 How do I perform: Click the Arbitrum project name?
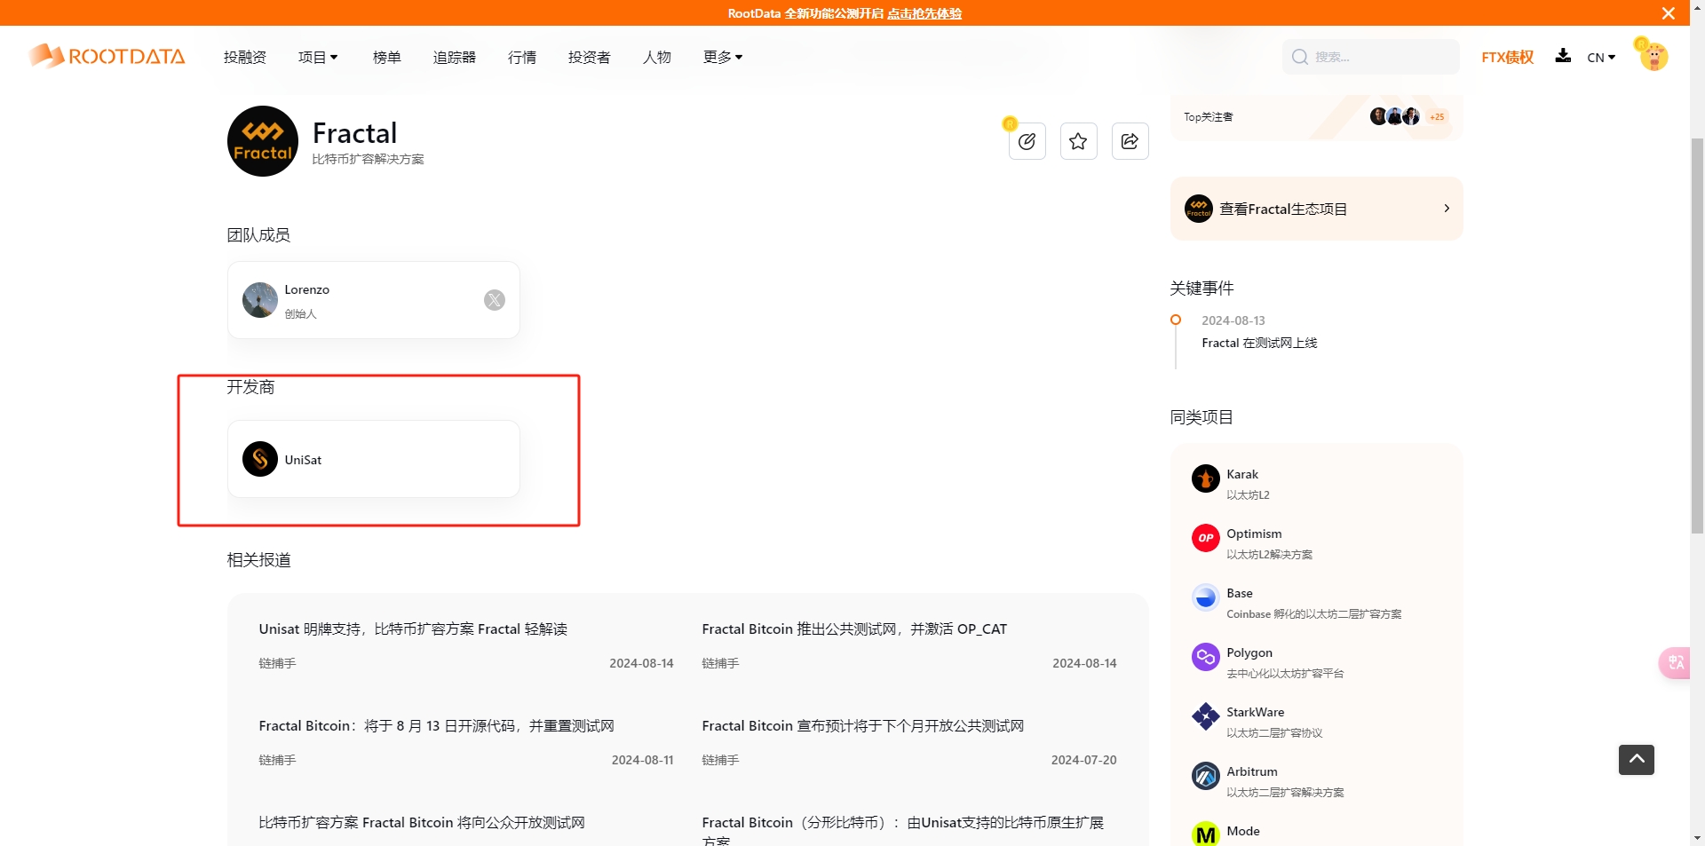(x=1252, y=771)
